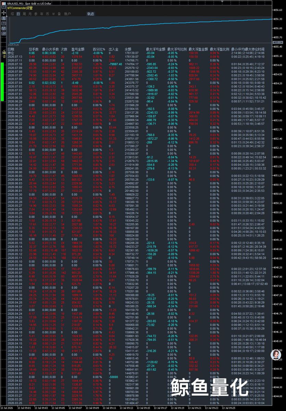Select the 季 quarterly tab
Screen dimensions: 286x411
[36, 14]
